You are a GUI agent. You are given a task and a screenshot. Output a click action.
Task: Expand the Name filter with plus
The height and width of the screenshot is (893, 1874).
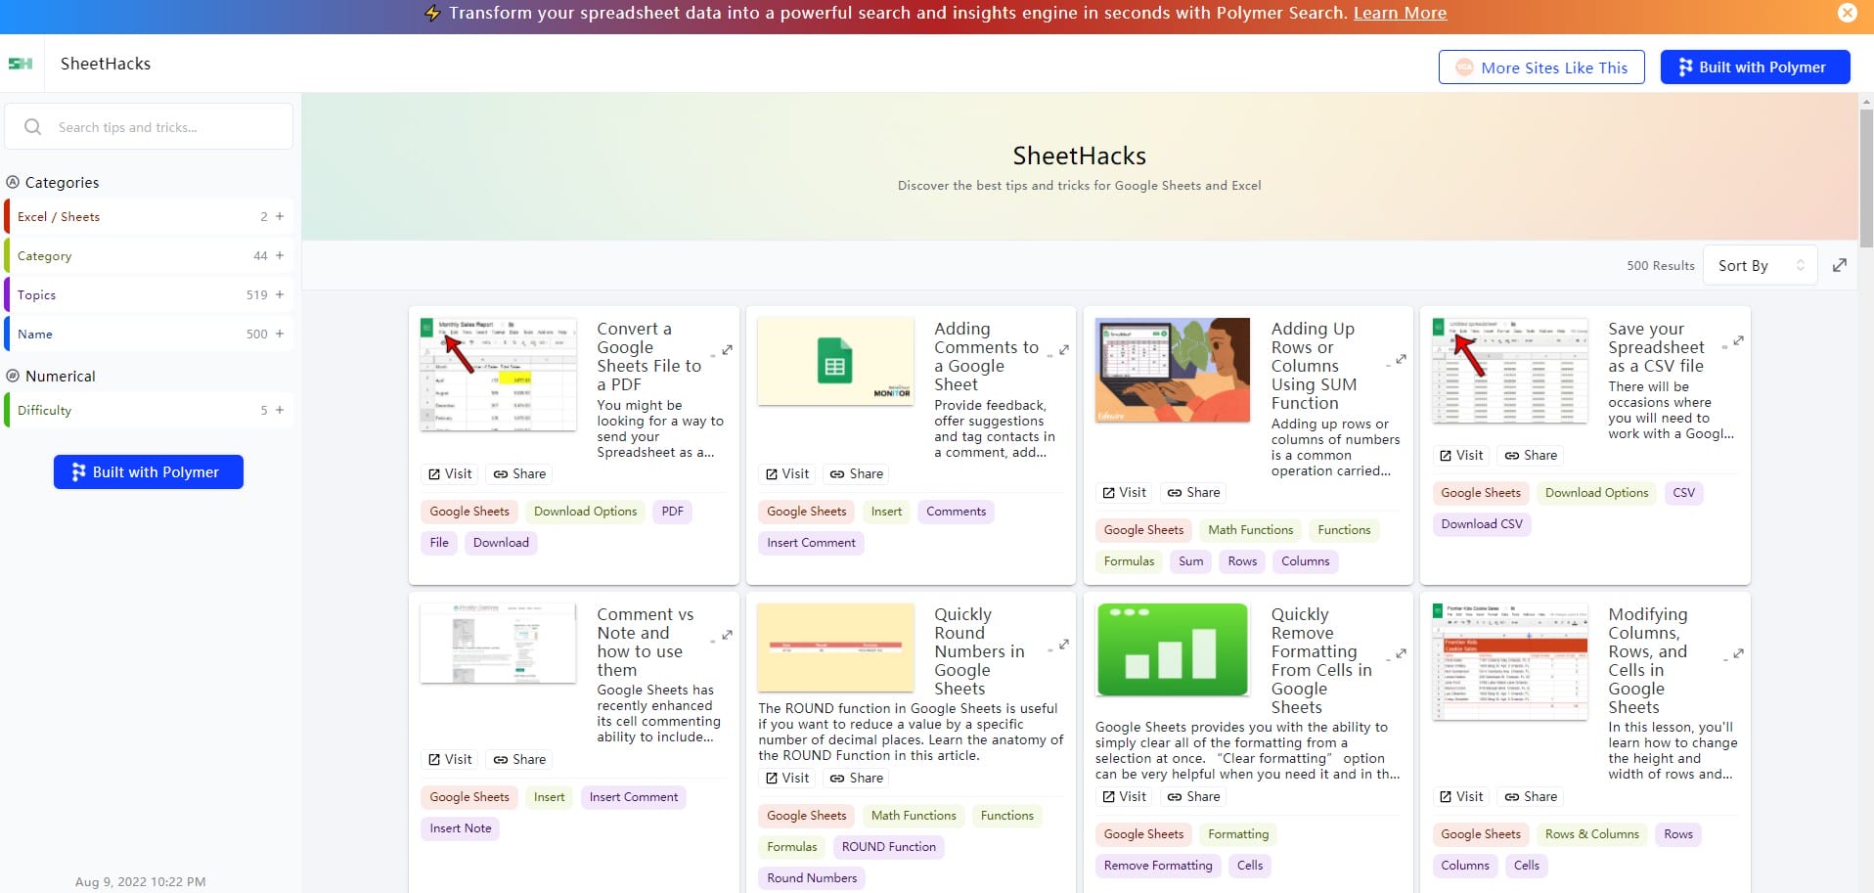click(280, 335)
